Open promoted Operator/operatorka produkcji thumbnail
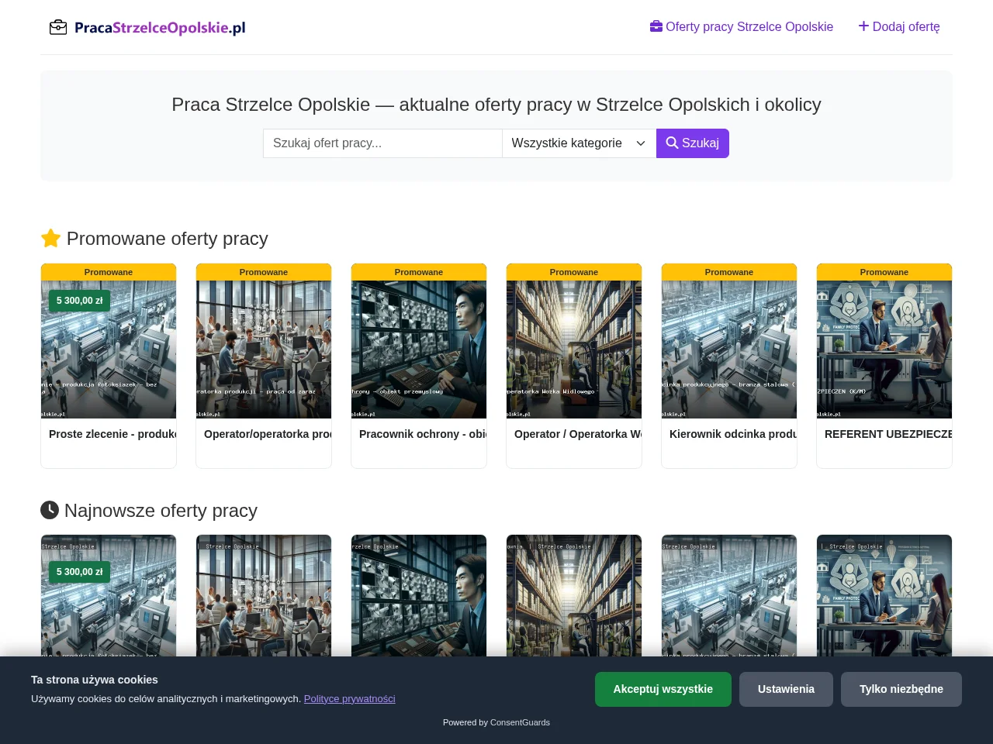 pos(264,350)
